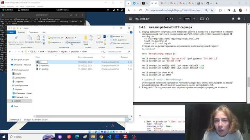Click the Paste (Вставить) clipboard icon
The image size is (250, 140).
tap(38, 39)
